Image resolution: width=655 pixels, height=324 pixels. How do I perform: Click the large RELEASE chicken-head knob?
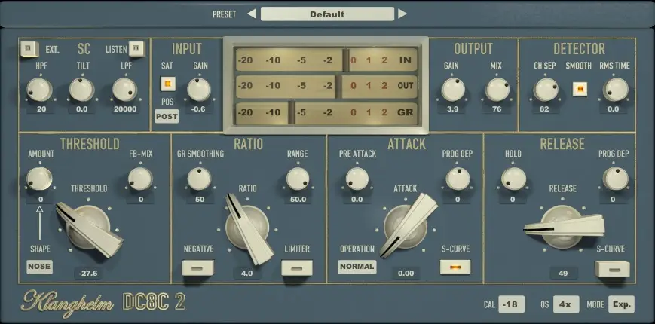(563, 227)
